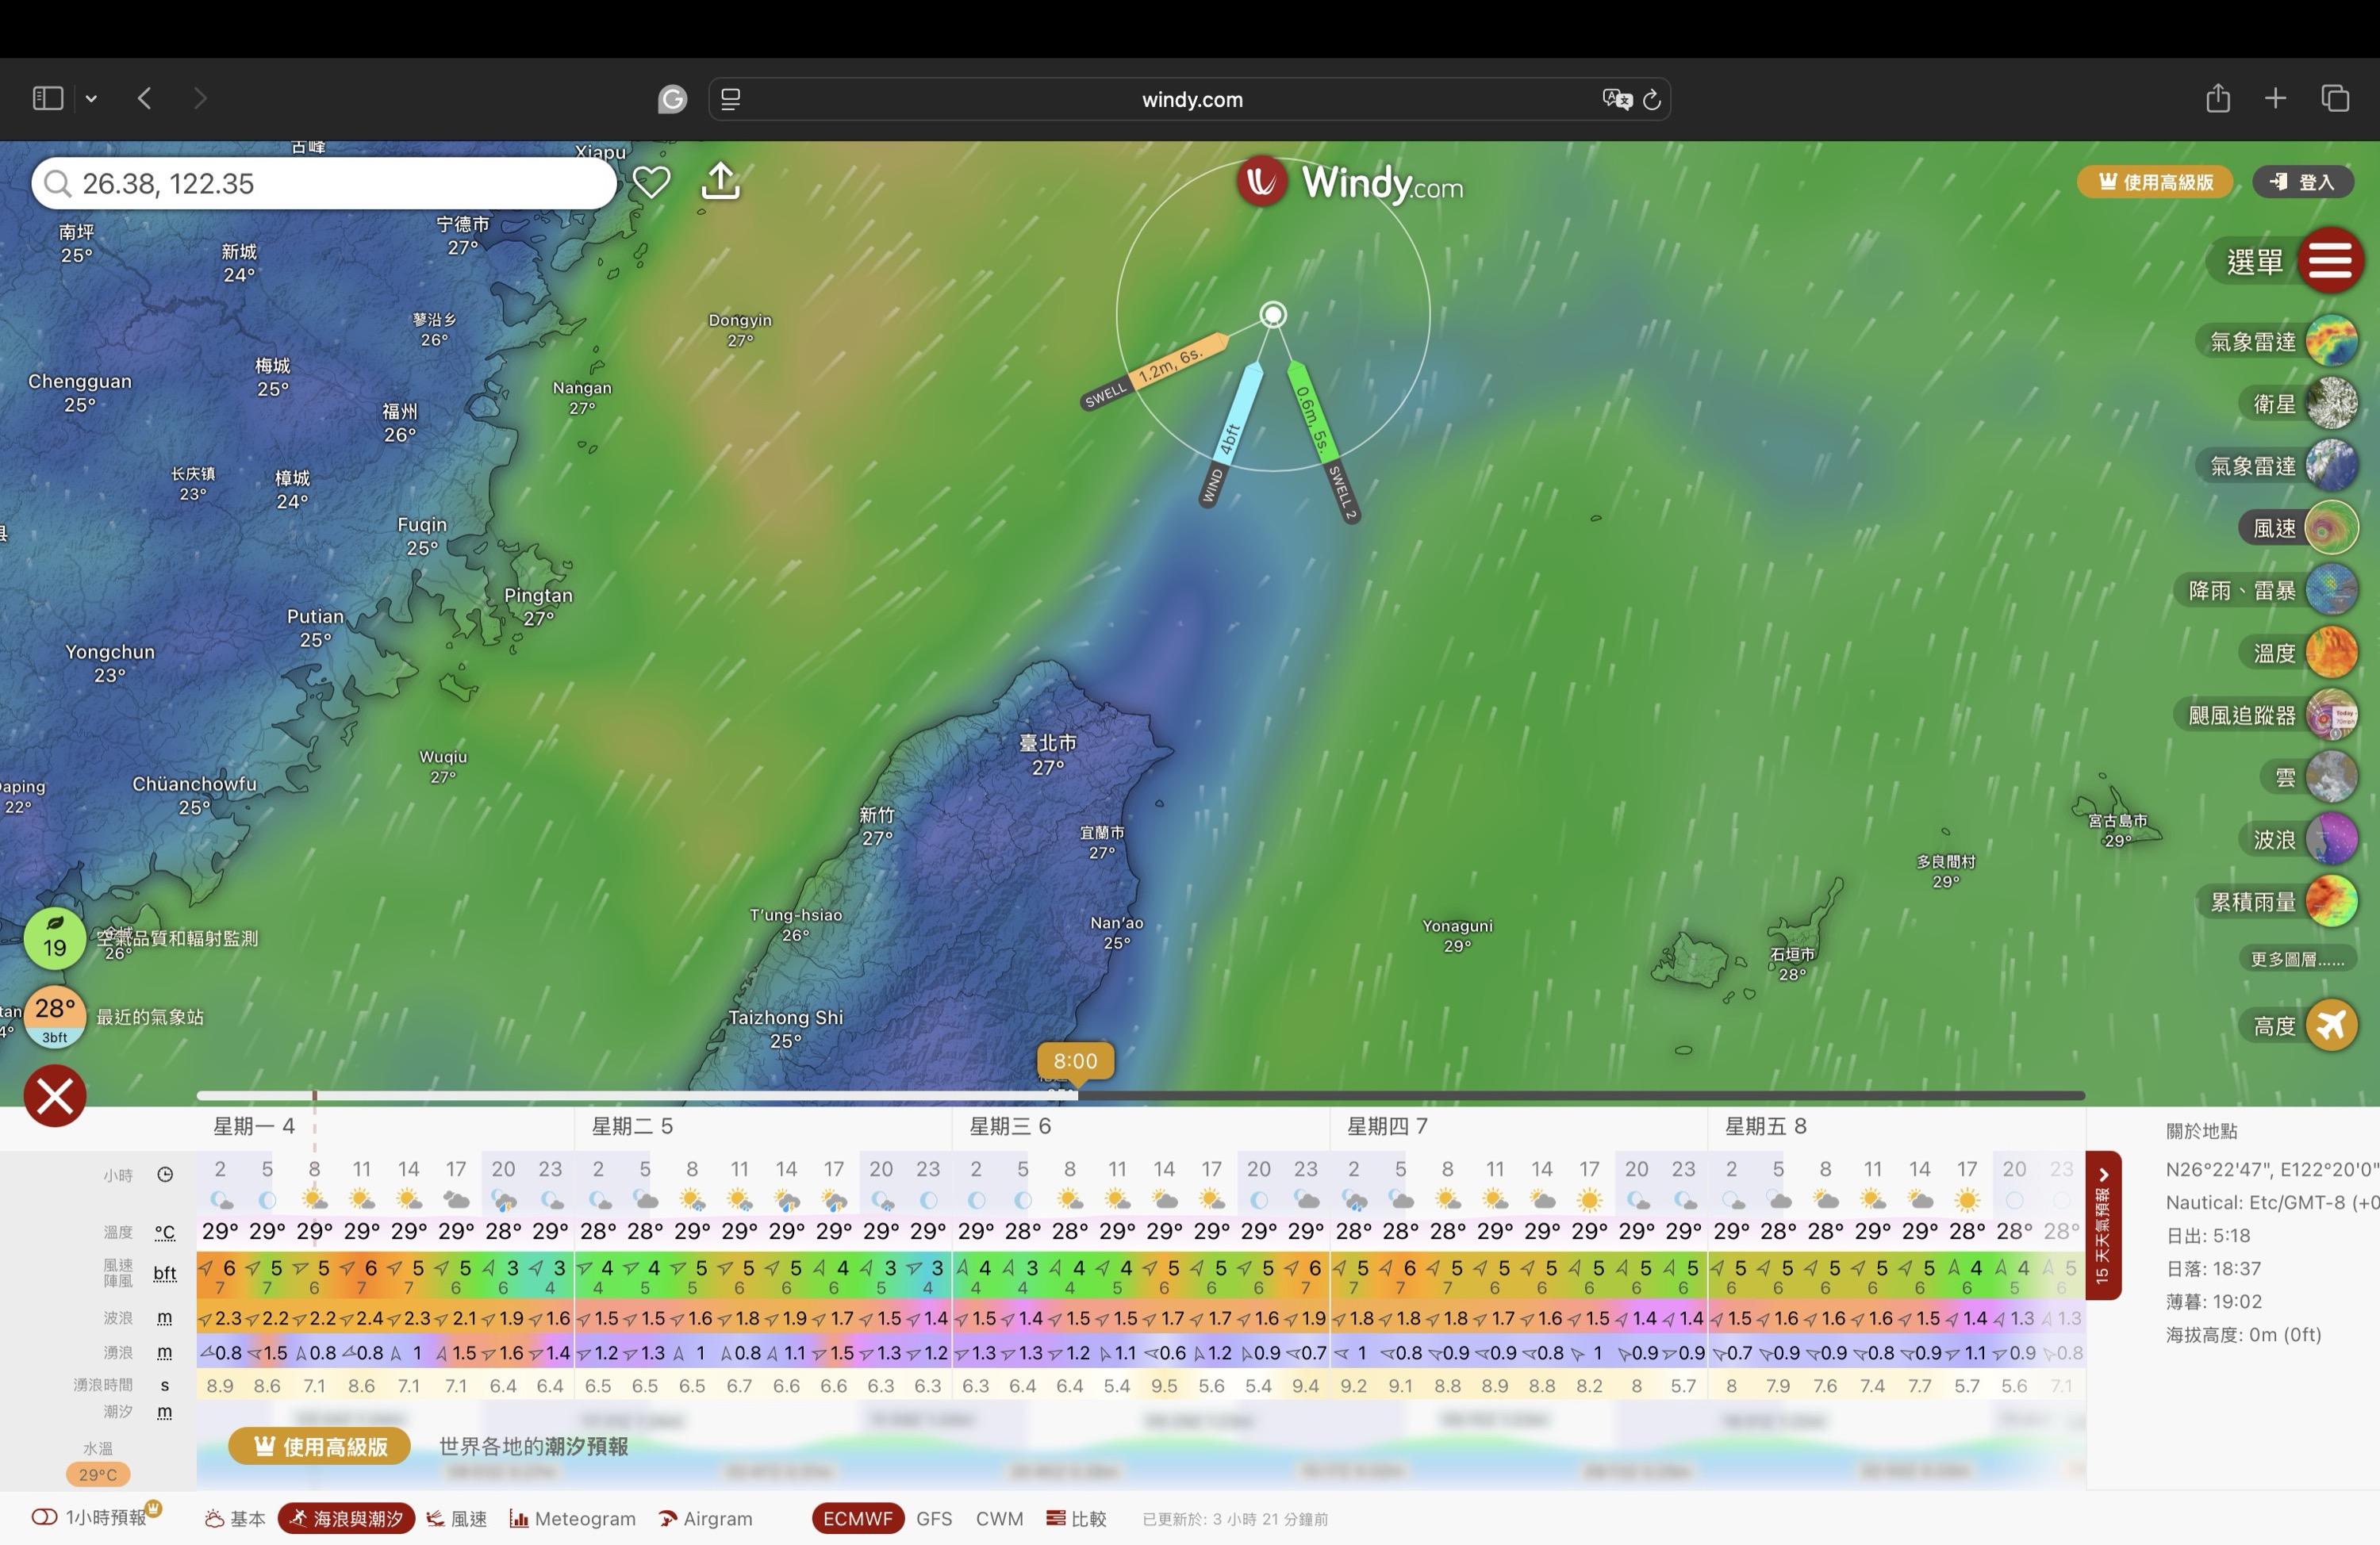
Task: Click the 使用高級版 premium button at top
Action: coord(2154,182)
